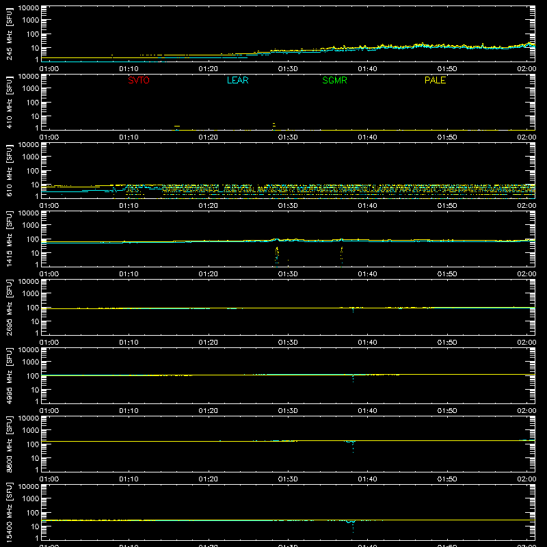Click the small yellow blip near 01:16 in 410 MHz plot
Screen dimensions: 547x547
[177, 126]
